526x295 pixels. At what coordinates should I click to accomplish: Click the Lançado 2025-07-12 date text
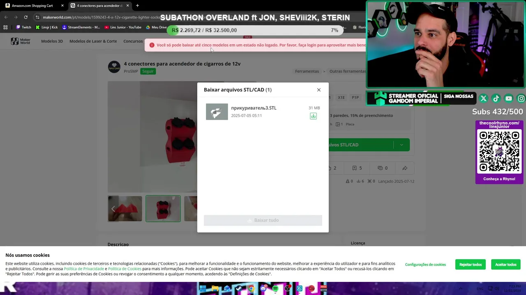pos(396,181)
